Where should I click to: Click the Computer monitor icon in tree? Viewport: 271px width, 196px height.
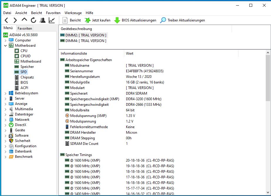point(11,40)
